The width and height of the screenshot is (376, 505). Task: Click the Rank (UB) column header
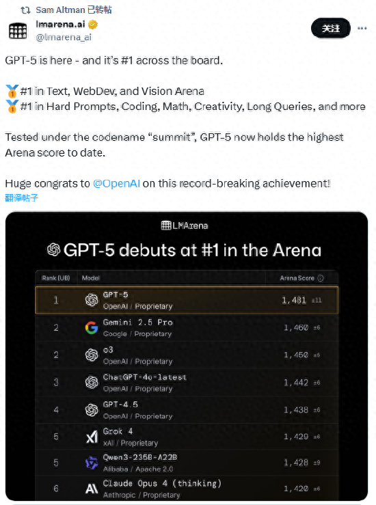pos(56,278)
